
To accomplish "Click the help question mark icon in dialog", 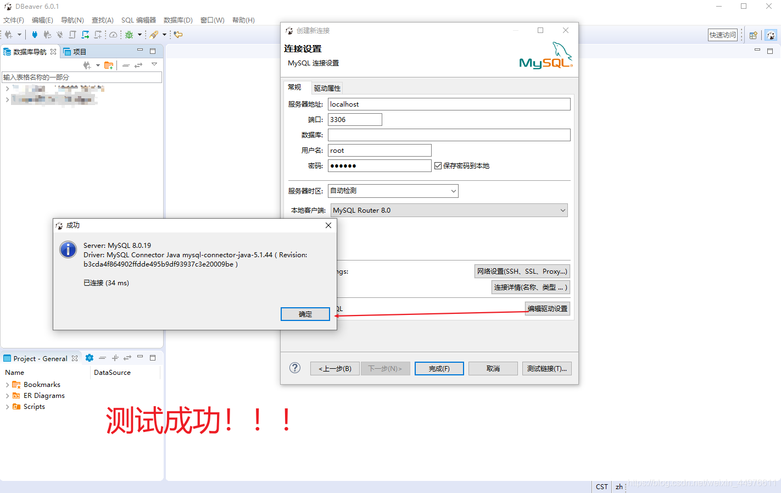I will 295,368.
